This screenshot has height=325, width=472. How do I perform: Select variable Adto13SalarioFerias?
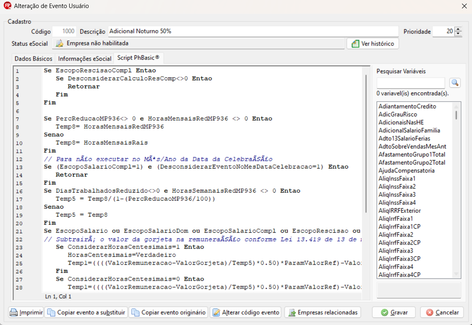(404, 138)
